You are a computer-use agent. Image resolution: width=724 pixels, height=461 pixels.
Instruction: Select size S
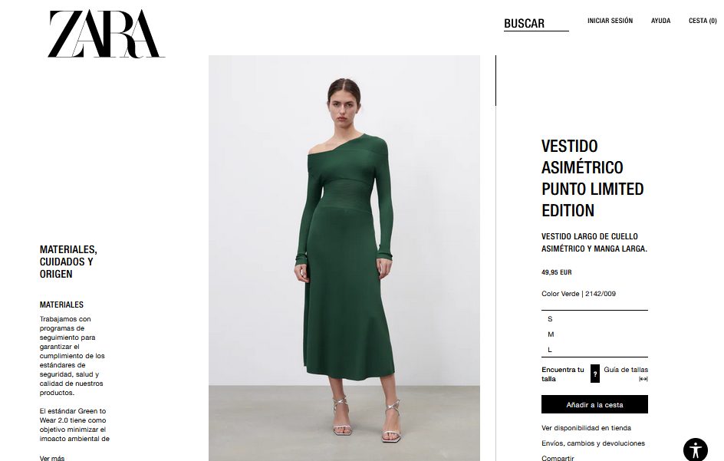coord(594,319)
